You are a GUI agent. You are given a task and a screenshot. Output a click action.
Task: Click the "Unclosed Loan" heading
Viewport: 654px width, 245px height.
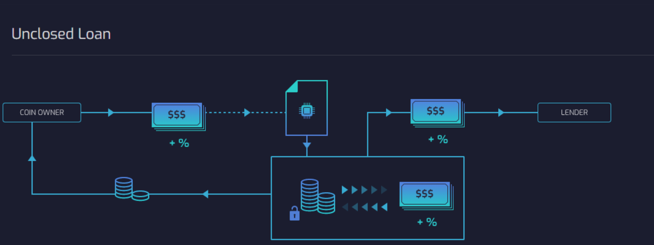[61, 34]
